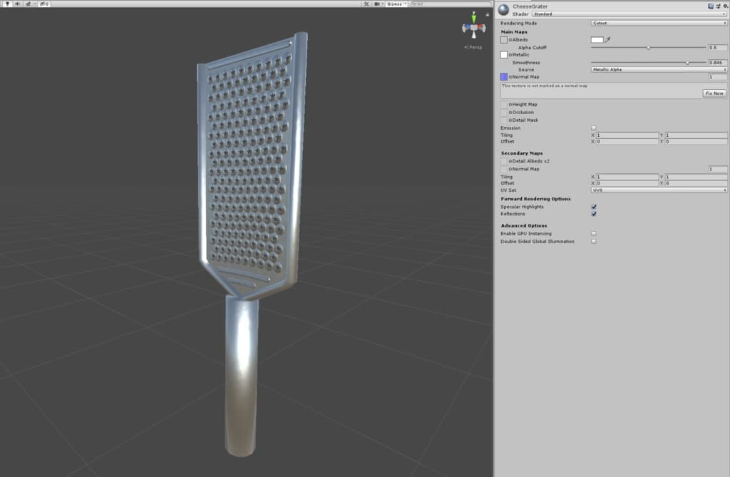
Task: Open the material help book icon
Action: tap(711, 6)
